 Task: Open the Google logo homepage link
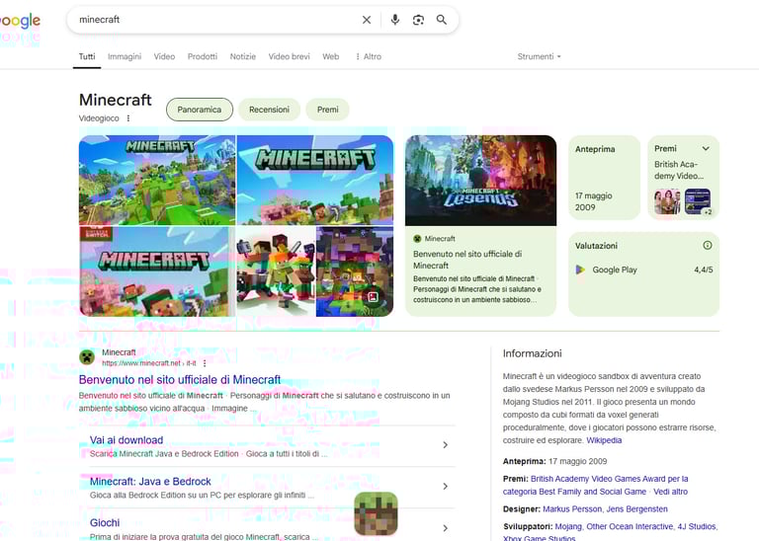click(20, 21)
